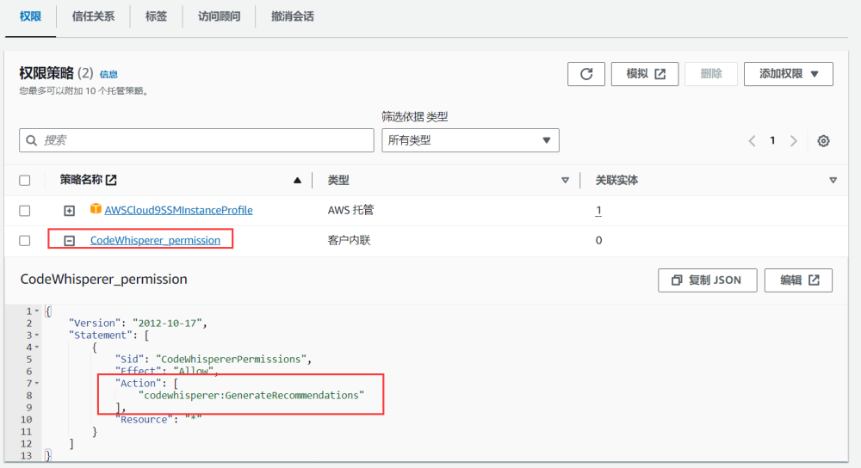Go to previous page arrow
The image size is (861, 468).
753,141
